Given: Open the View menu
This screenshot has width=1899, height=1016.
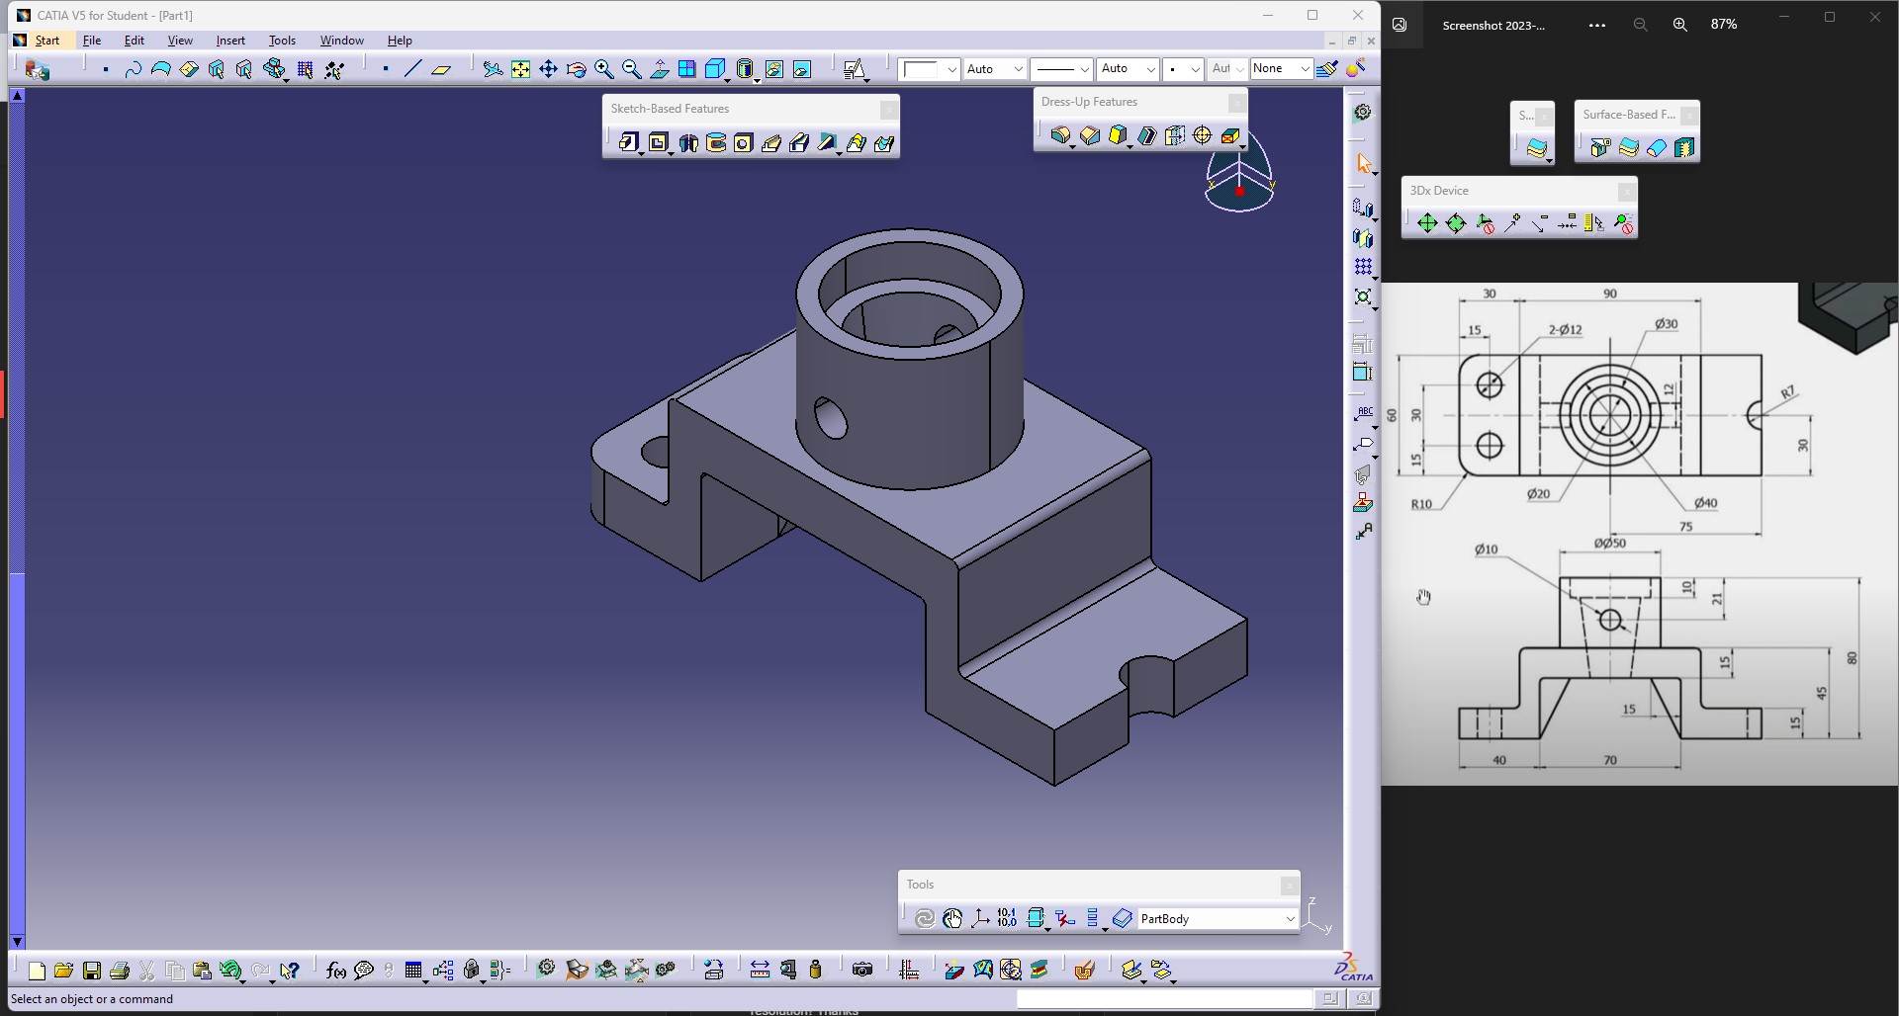Looking at the screenshot, I should [x=180, y=41].
